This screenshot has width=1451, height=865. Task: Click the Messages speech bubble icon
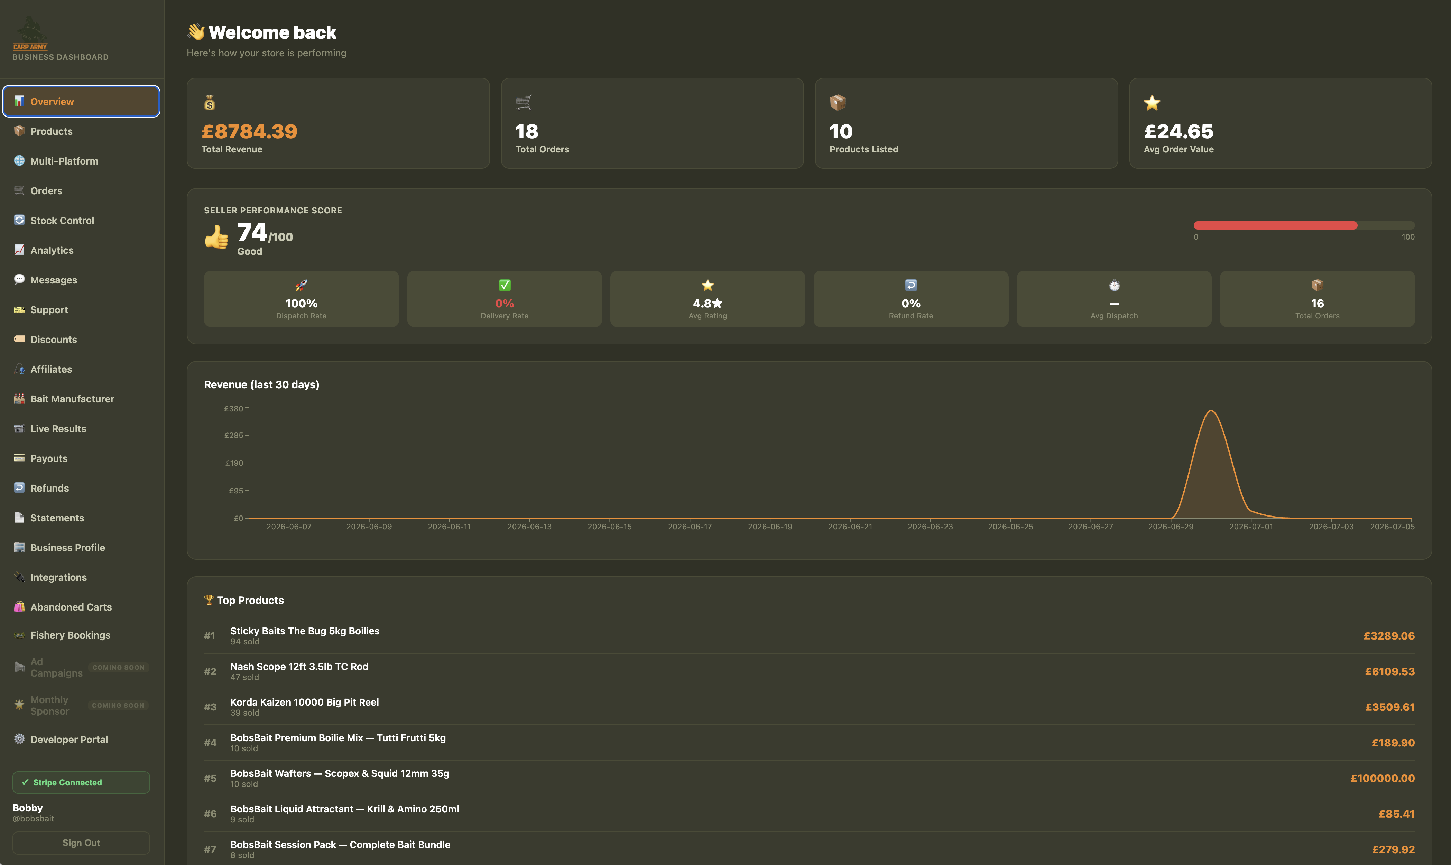[x=19, y=280]
